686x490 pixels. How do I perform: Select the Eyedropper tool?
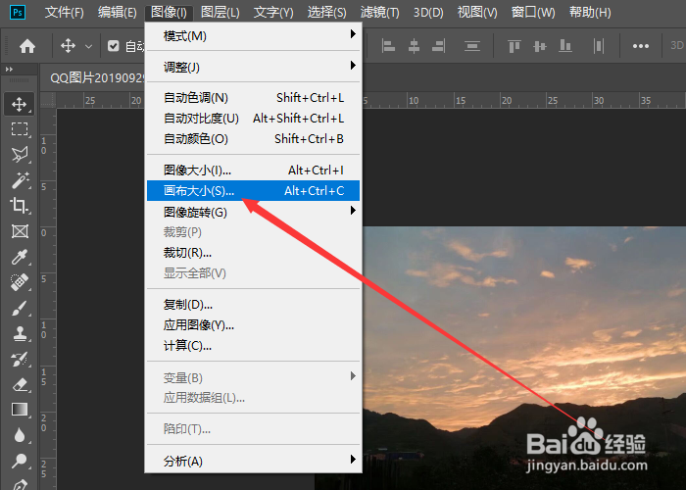[20, 257]
